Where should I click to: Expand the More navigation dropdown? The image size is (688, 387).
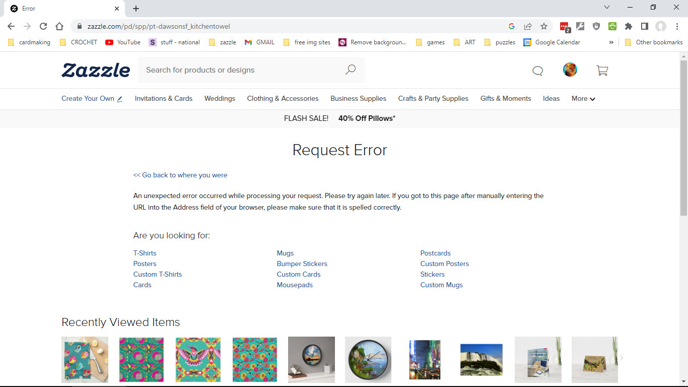[583, 99]
